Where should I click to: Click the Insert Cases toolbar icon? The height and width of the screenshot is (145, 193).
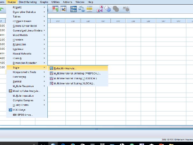click(x=55, y=9)
